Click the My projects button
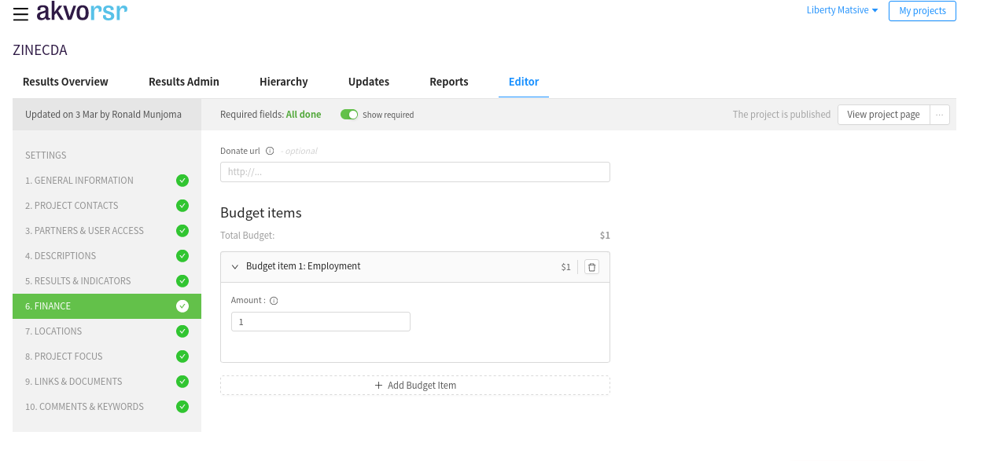 [x=923, y=11]
